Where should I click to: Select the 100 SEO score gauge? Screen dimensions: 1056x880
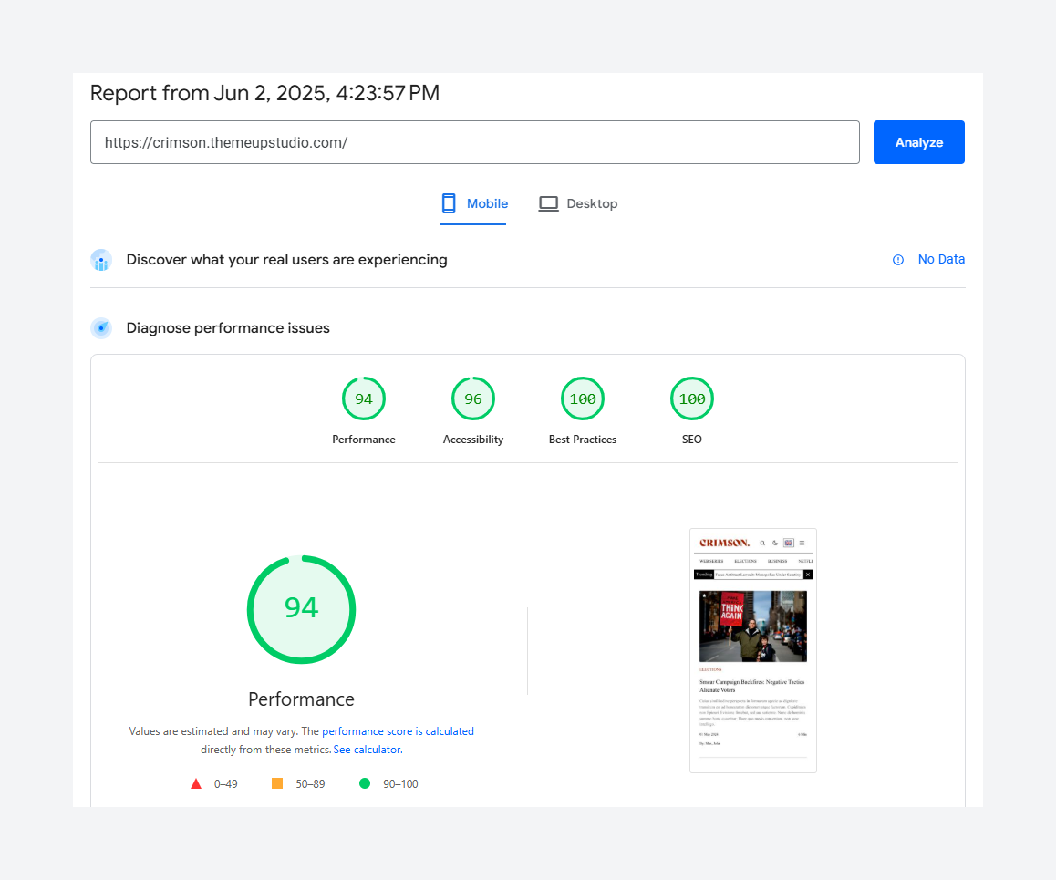pos(691,399)
